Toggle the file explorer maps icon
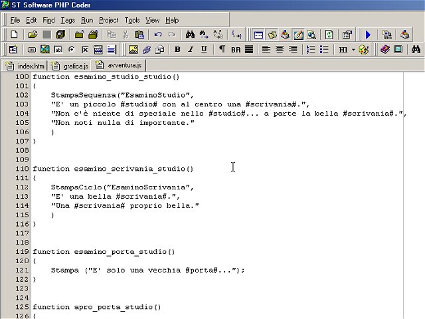The image size is (425, 319). click(x=272, y=35)
